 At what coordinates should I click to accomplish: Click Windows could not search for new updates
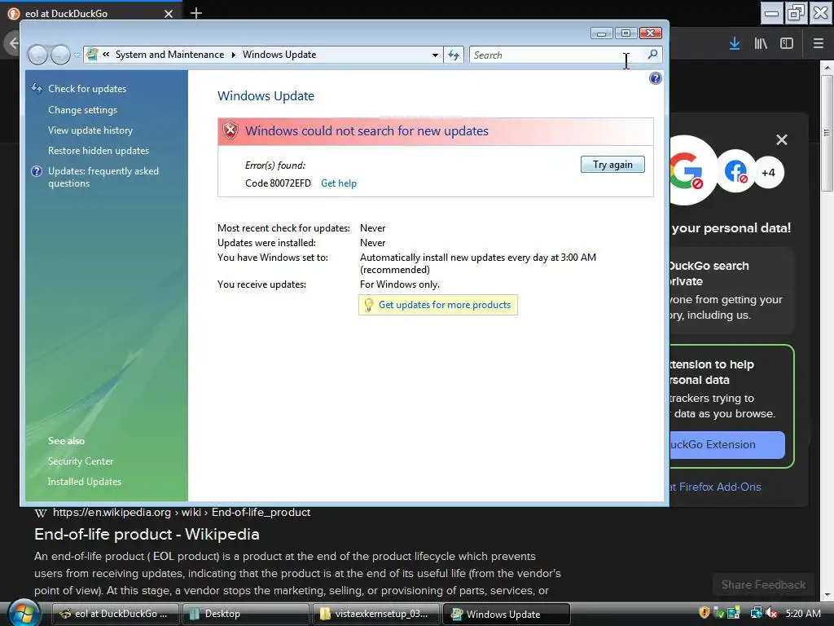367,131
